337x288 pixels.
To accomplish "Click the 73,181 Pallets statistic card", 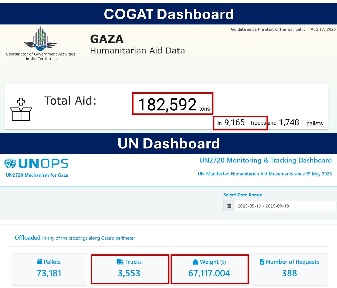I will [x=49, y=269].
